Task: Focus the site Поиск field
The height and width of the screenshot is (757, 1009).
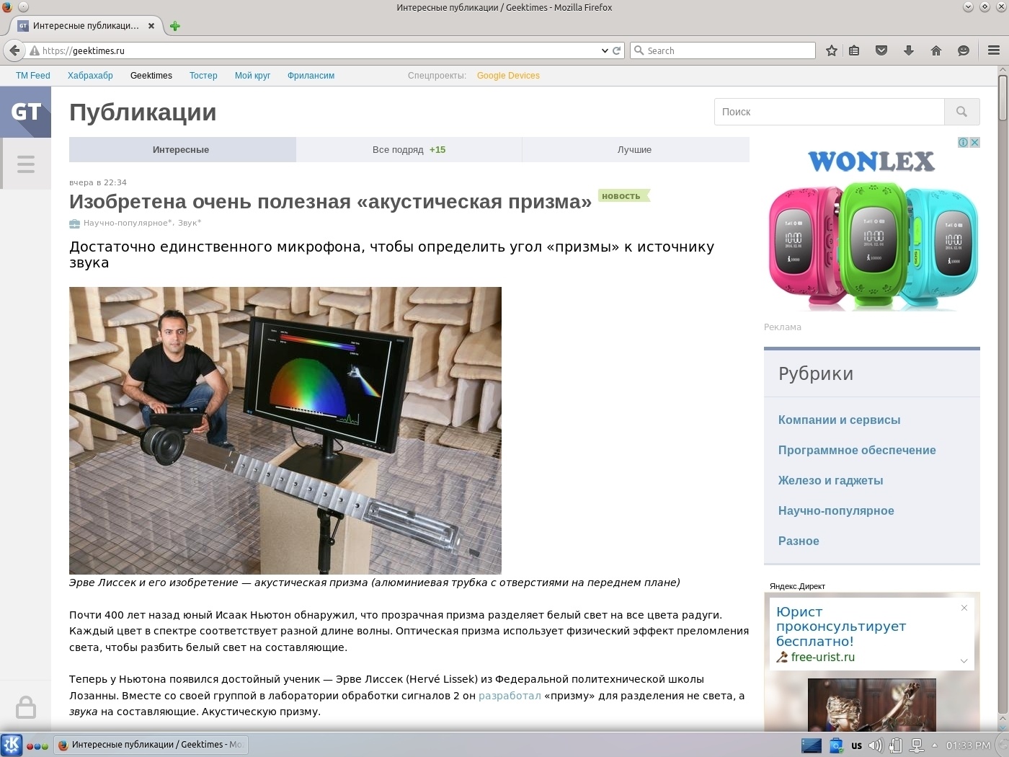Action: (x=829, y=112)
